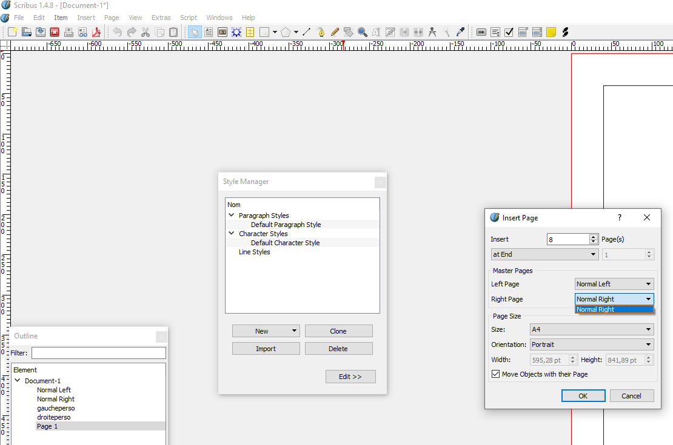The height and width of the screenshot is (445, 673).
Task: Collapse the Paragraph Styles tree node
Action: (231, 216)
